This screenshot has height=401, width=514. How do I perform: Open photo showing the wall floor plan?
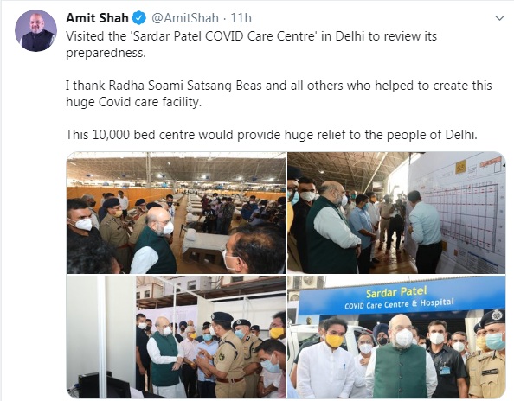pyautogui.click(x=396, y=213)
